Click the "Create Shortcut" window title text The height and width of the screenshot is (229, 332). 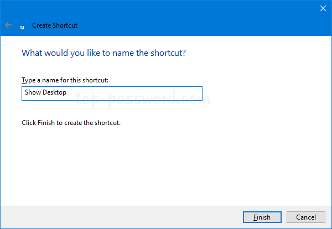tap(54, 25)
